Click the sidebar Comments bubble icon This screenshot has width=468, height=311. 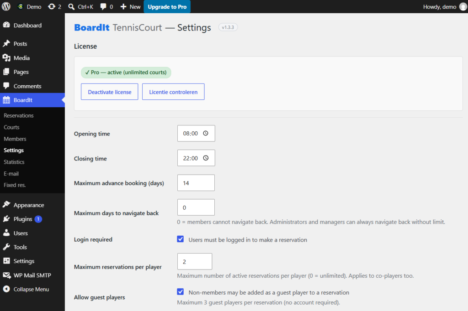point(6,86)
